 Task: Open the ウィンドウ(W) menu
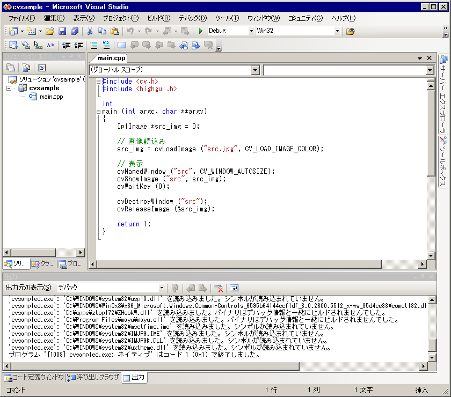tap(264, 18)
